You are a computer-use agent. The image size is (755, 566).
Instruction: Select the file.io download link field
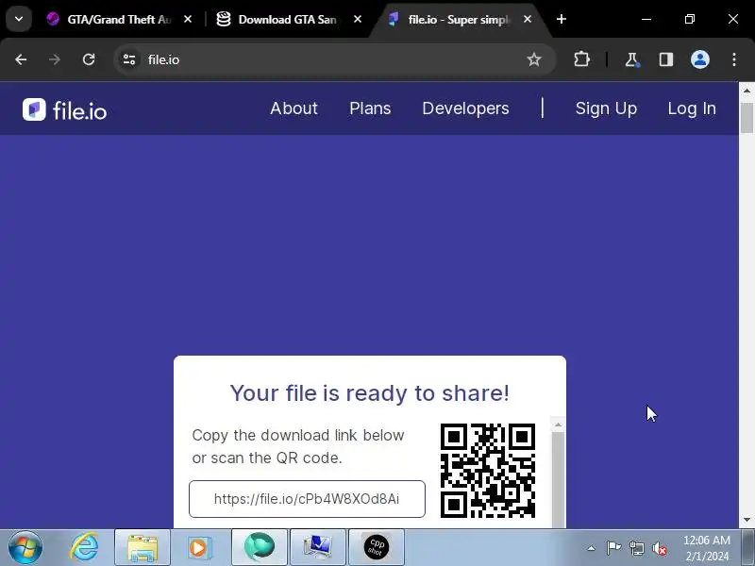pyautogui.click(x=308, y=499)
